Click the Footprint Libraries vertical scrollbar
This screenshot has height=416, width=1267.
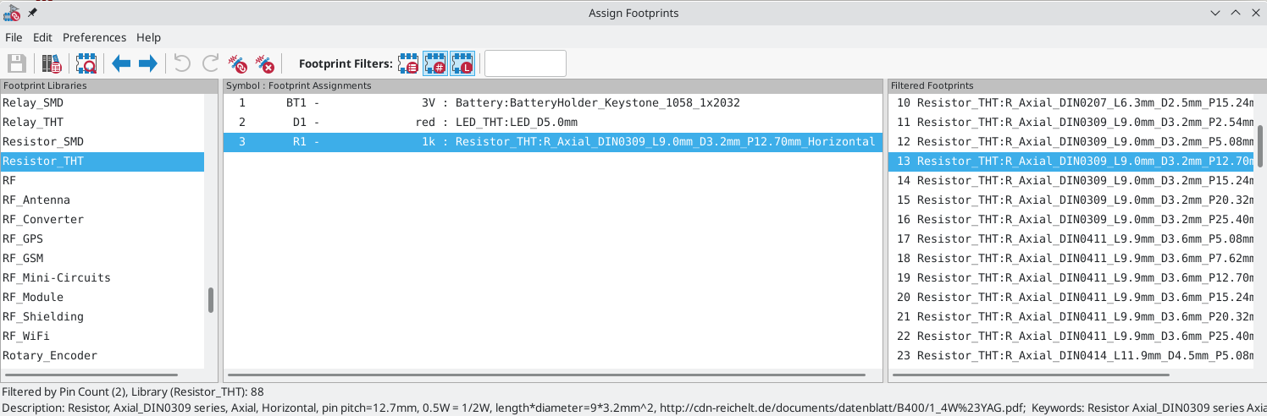(211, 300)
